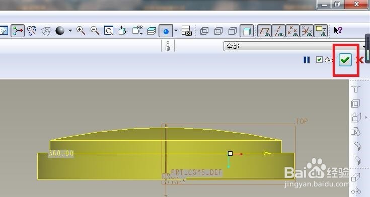Minimize the application window
Image resolution: width=370 pixels, height=197 pixels.
[x=324, y=5]
